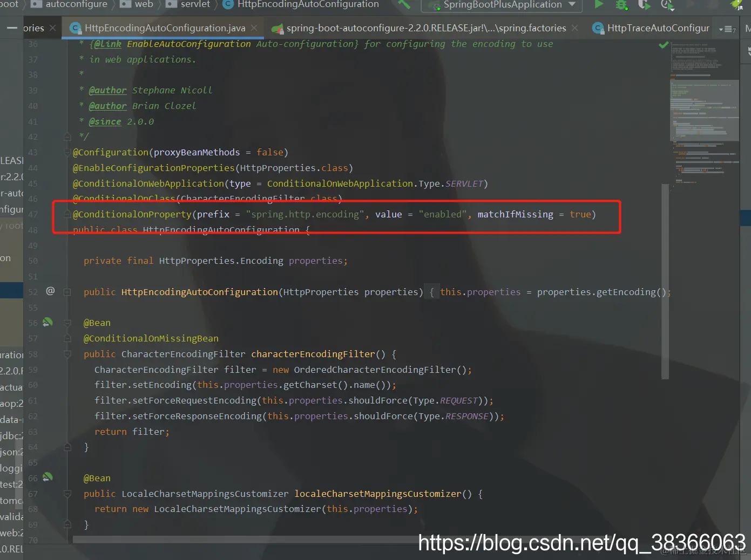751x560 pixels.
Task: Start debugging with the green bug icon
Action: (621, 4)
